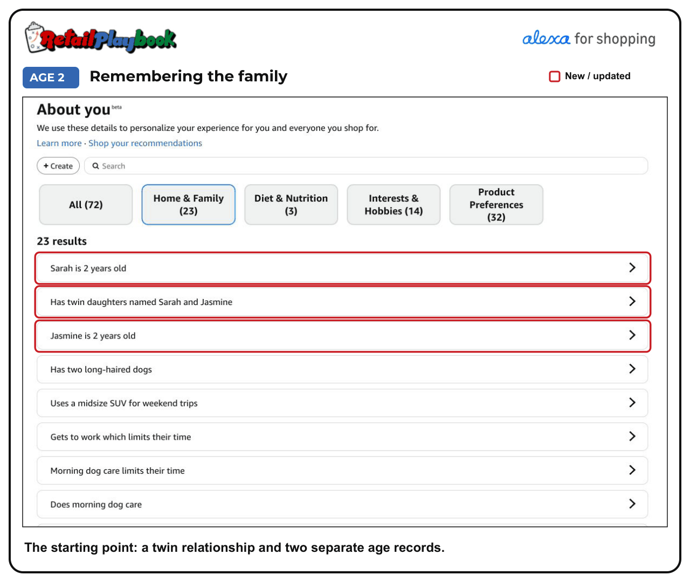Click 'Has twin daughters named Sarah and Jasmine'
Image resolution: width=690 pixels, height=582 pixels.
pyautogui.click(x=141, y=302)
